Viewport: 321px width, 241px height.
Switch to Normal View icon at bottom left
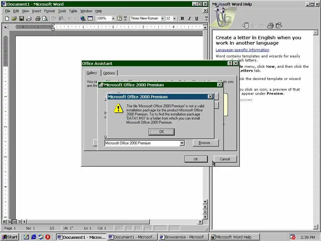coord(4,222)
